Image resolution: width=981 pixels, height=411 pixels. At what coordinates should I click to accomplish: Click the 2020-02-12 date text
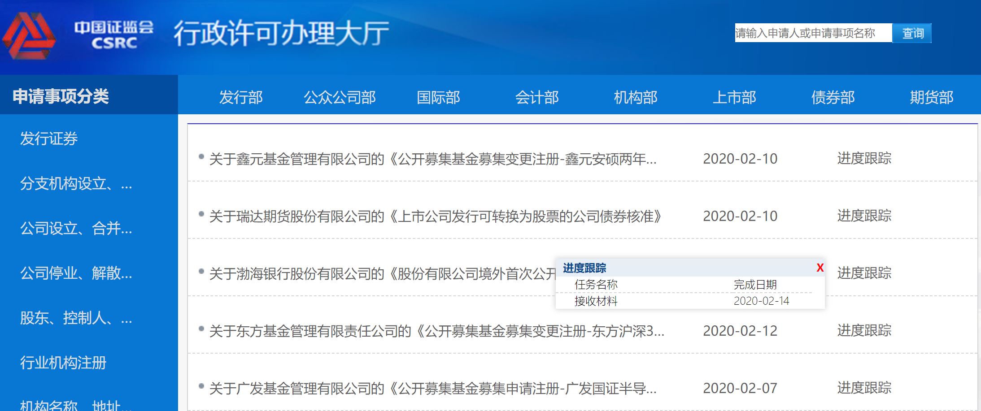740,331
